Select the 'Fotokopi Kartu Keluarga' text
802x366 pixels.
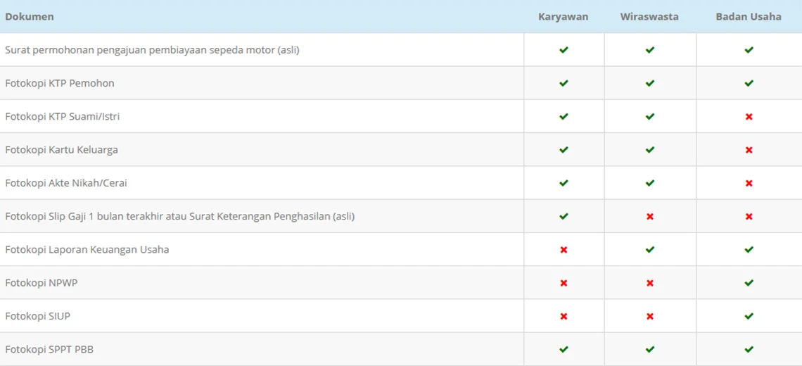62,150
